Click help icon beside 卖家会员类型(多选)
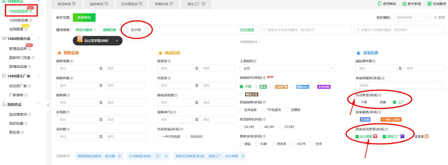 click(387, 129)
